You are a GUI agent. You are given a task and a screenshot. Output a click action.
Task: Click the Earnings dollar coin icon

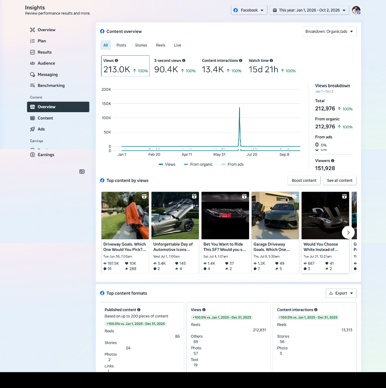tap(32, 155)
